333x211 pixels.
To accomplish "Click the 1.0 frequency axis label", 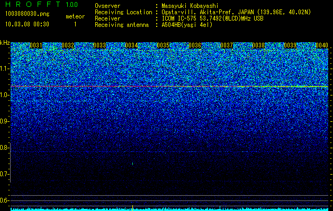I will (4, 95).
